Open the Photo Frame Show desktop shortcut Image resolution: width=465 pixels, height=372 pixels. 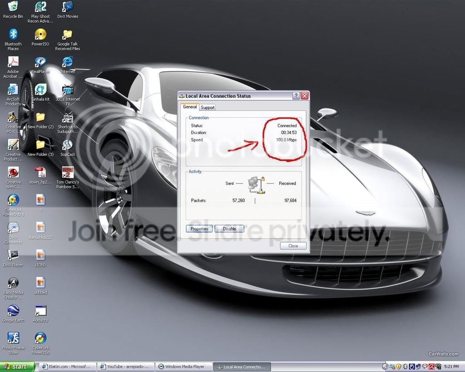click(13, 343)
